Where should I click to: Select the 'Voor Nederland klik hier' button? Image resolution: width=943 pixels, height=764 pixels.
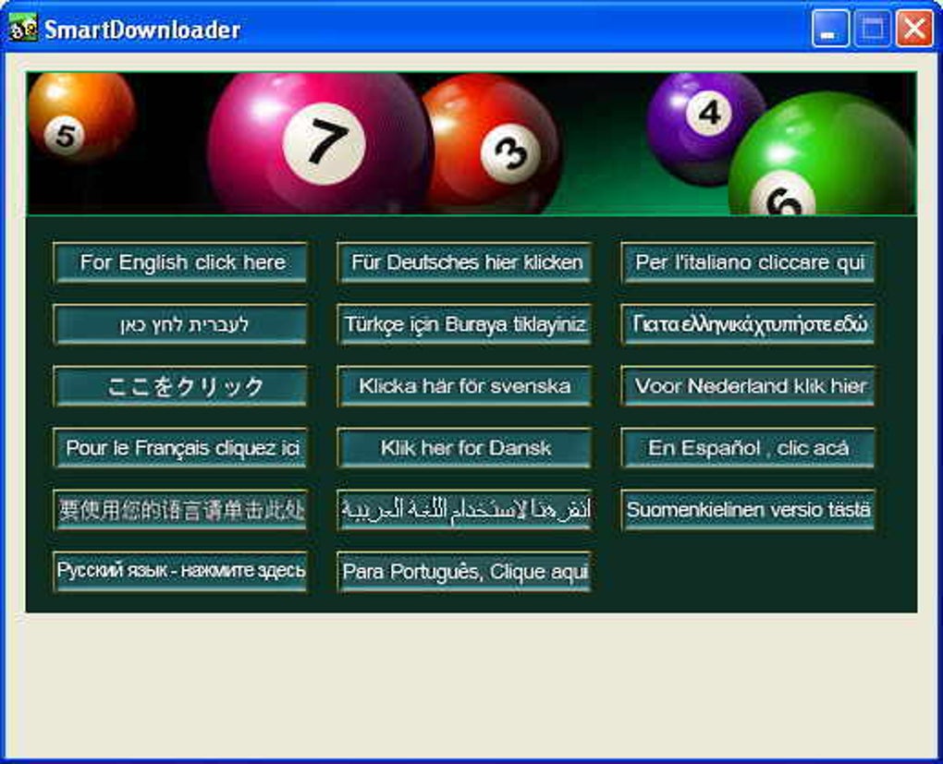(748, 386)
